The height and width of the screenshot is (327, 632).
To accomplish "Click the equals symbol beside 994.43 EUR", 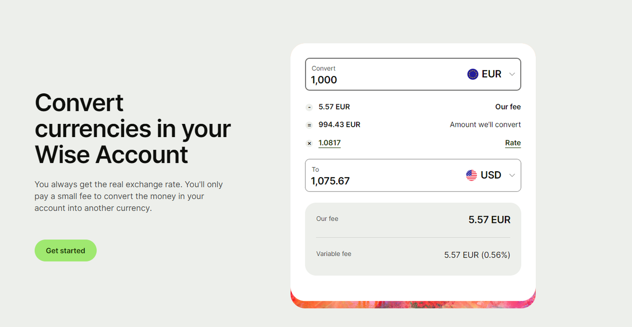I will (x=309, y=125).
